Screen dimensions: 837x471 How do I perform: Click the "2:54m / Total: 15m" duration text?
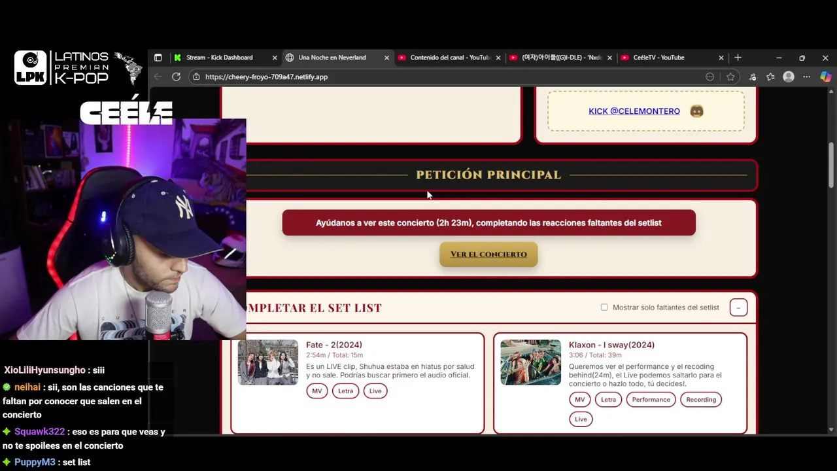coord(334,355)
